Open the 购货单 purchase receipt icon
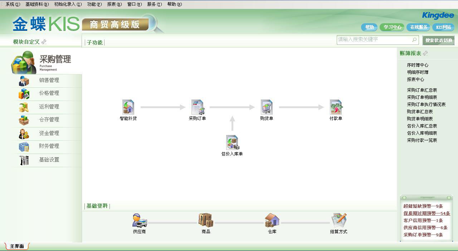The image size is (458, 251). (267, 107)
